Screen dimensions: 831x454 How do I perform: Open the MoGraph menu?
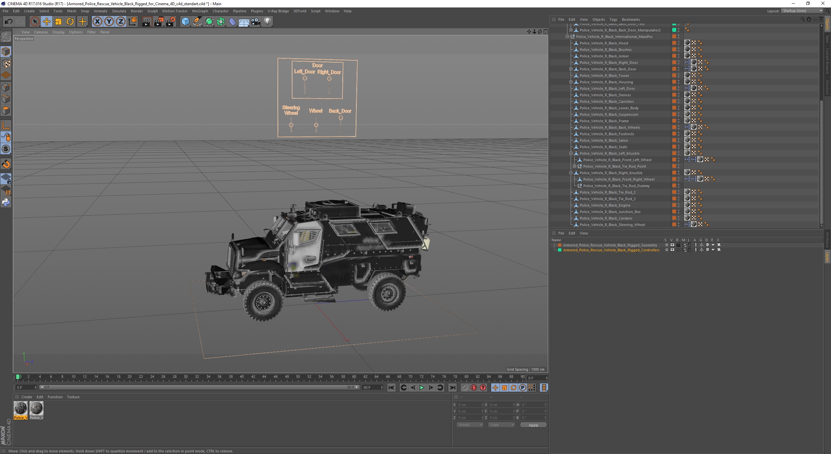[x=200, y=11]
